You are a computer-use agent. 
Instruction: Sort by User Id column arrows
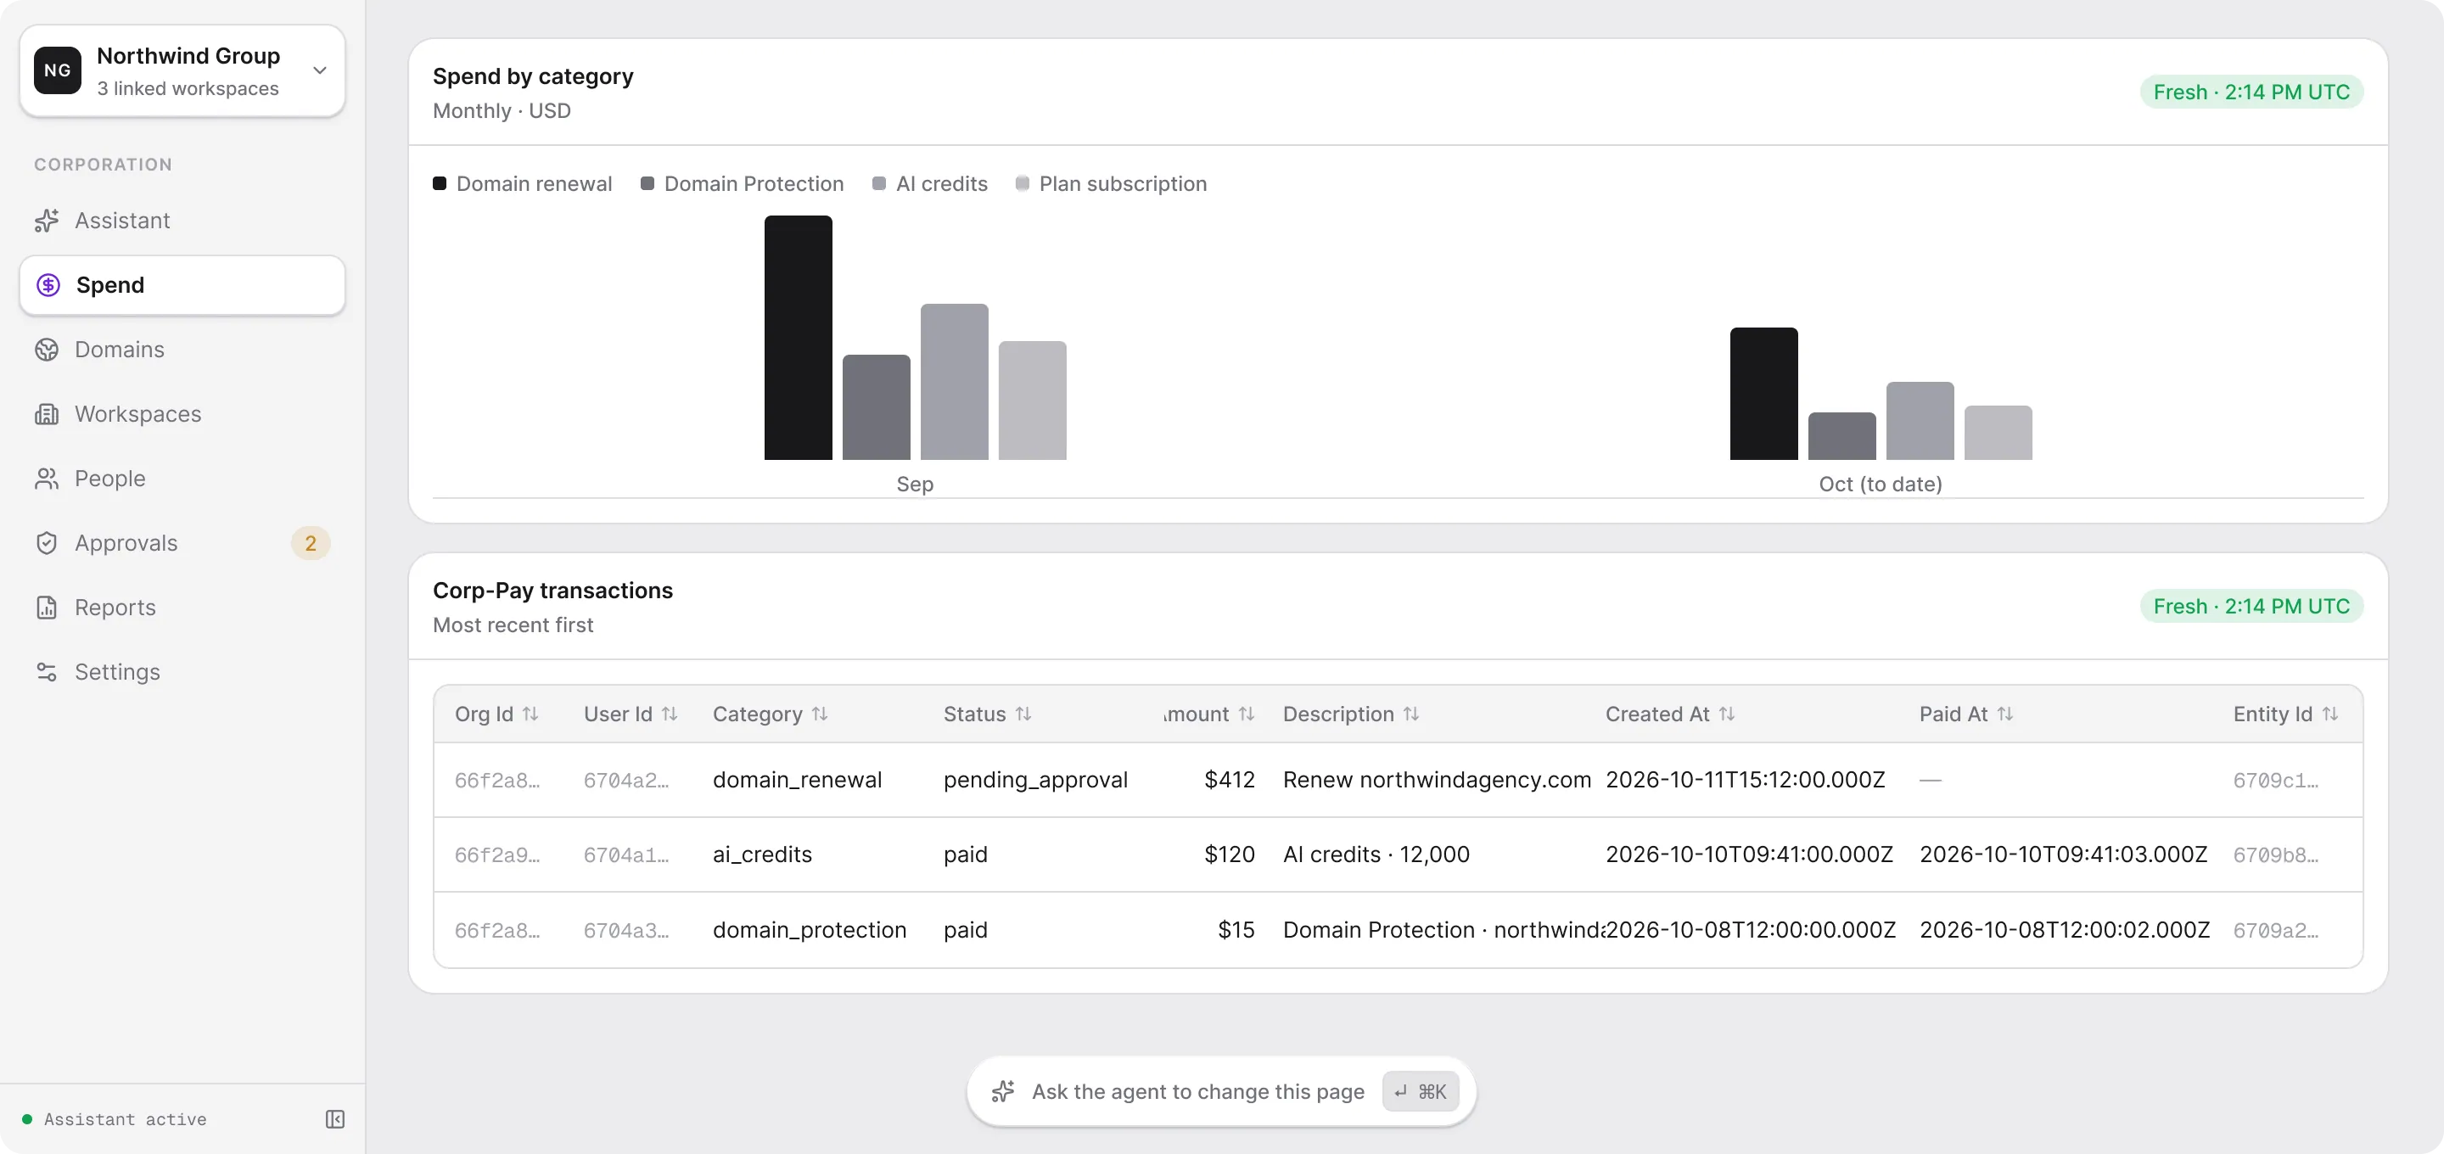click(x=670, y=714)
